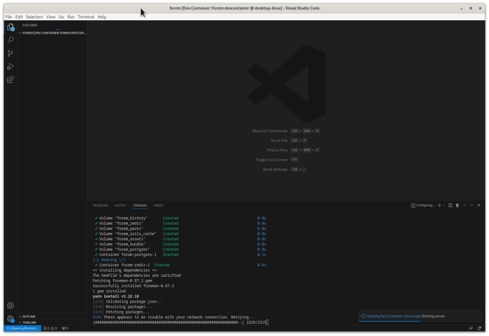Click the yarn fetch progress bar 2229/2315
This screenshot has height=336, width=489.
tap(180, 323)
